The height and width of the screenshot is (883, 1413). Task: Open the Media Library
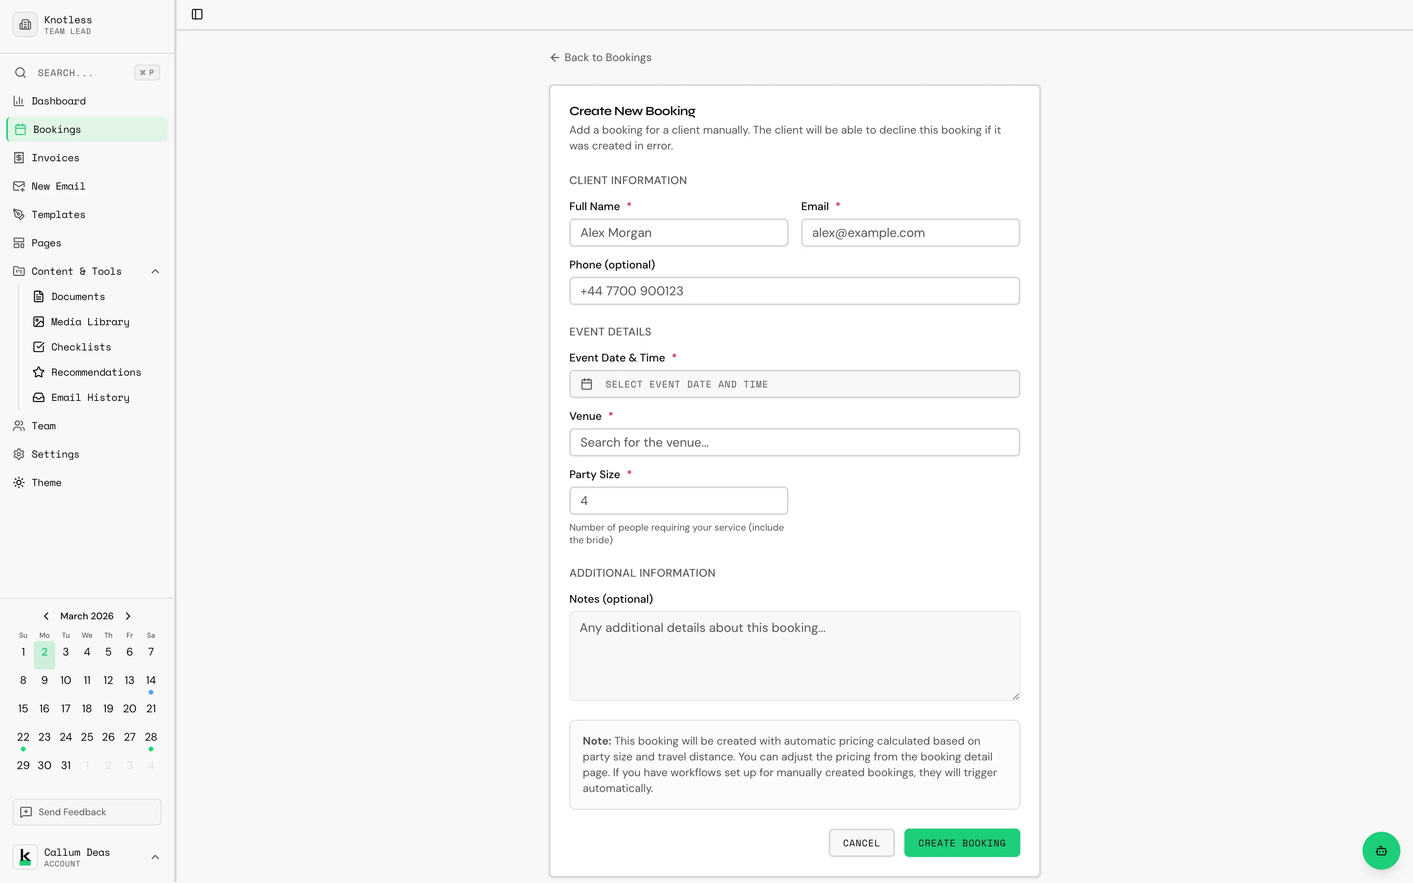coord(90,321)
